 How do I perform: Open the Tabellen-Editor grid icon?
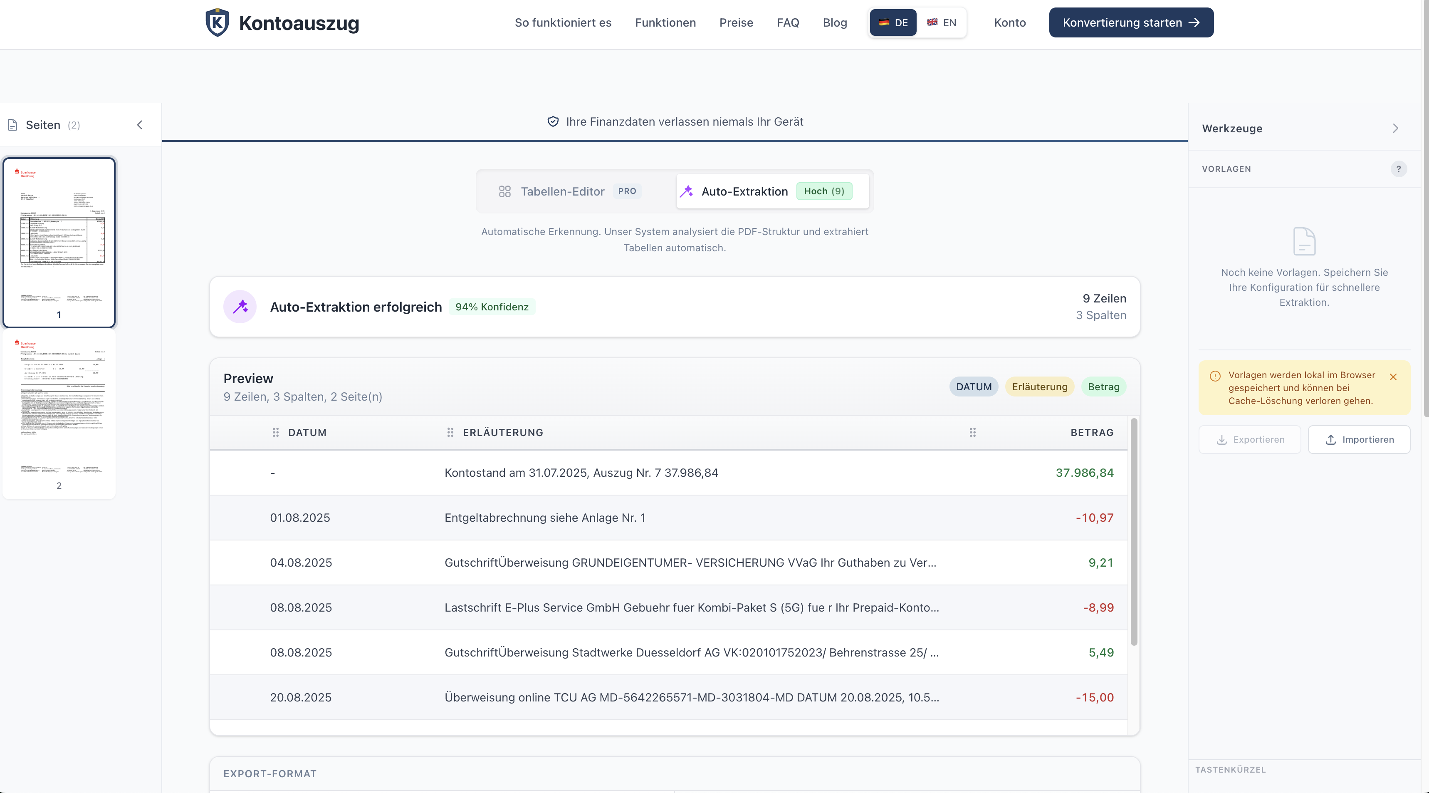(504, 191)
